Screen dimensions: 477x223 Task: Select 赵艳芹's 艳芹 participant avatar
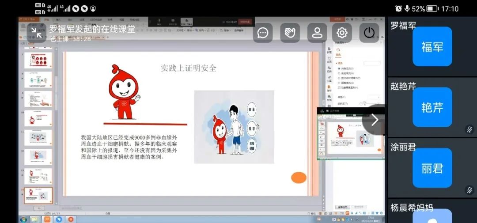tap(432, 107)
